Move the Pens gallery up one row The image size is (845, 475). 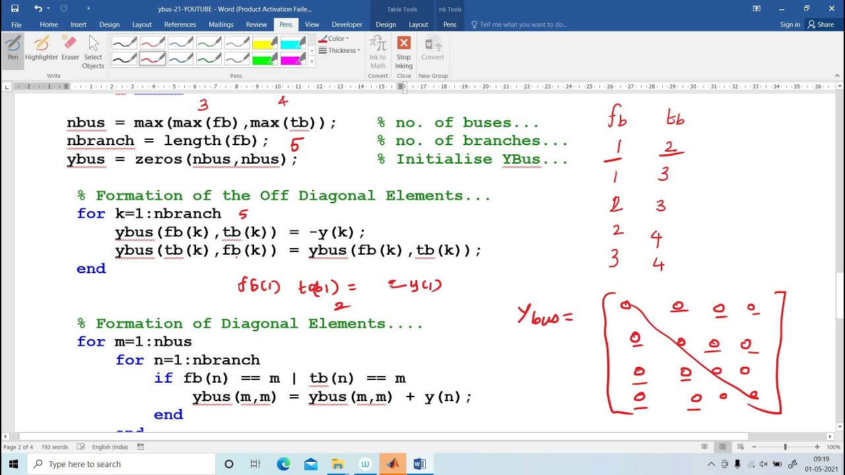[312, 40]
